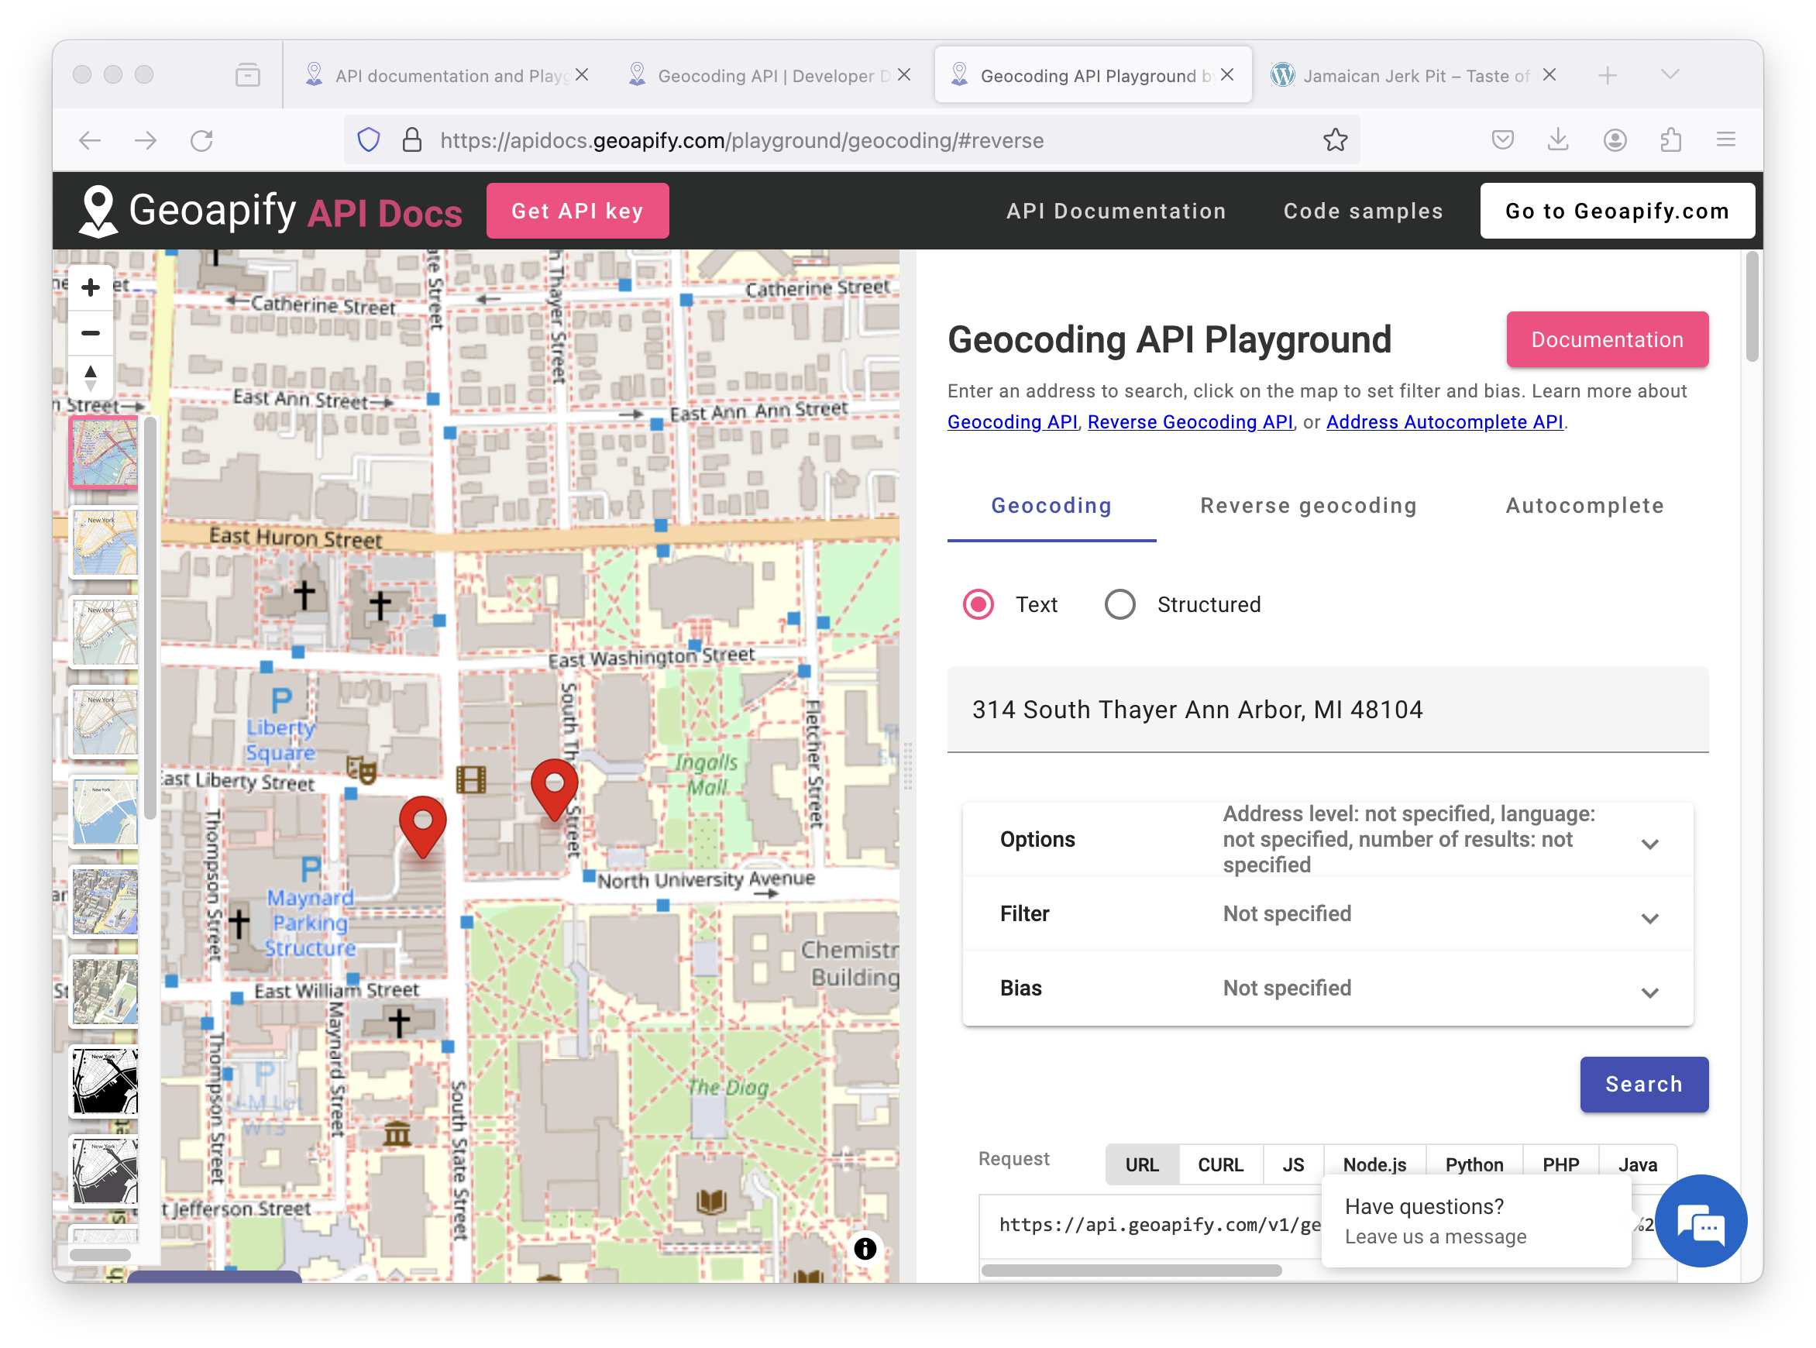This screenshot has height=1348, width=1816.
Task: Select the Text radio option
Action: click(x=979, y=604)
